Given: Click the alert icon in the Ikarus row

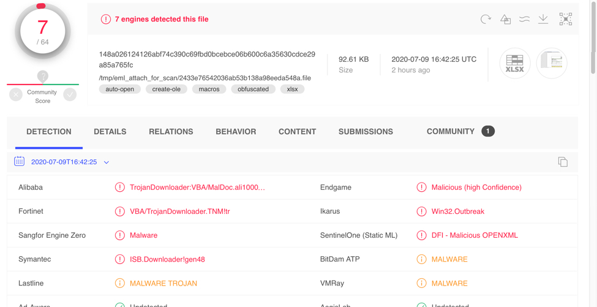Looking at the screenshot, I should [421, 211].
